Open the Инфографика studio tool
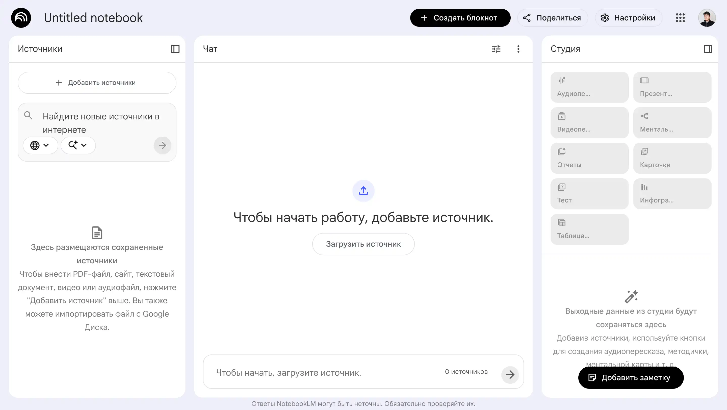This screenshot has height=410, width=727. pyautogui.click(x=672, y=194)
